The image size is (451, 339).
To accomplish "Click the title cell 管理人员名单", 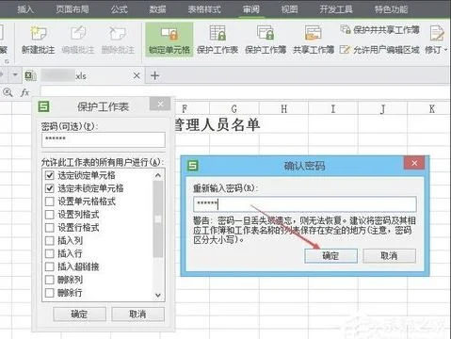I will pyautogui.click(x=217, y=125).
